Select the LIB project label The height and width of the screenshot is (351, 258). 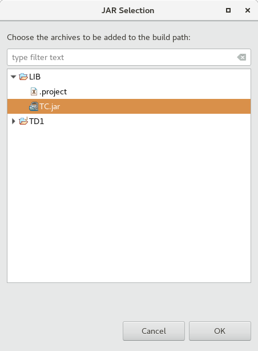click(35, 77)
